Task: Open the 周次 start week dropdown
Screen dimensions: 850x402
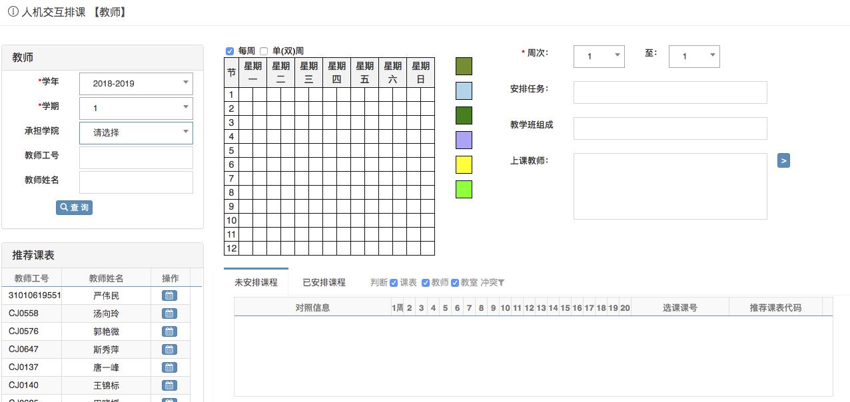Action: point(598,57)
